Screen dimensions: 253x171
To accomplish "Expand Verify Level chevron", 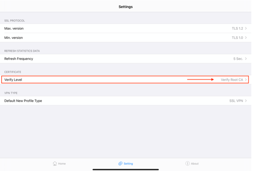I will [246, 80].
